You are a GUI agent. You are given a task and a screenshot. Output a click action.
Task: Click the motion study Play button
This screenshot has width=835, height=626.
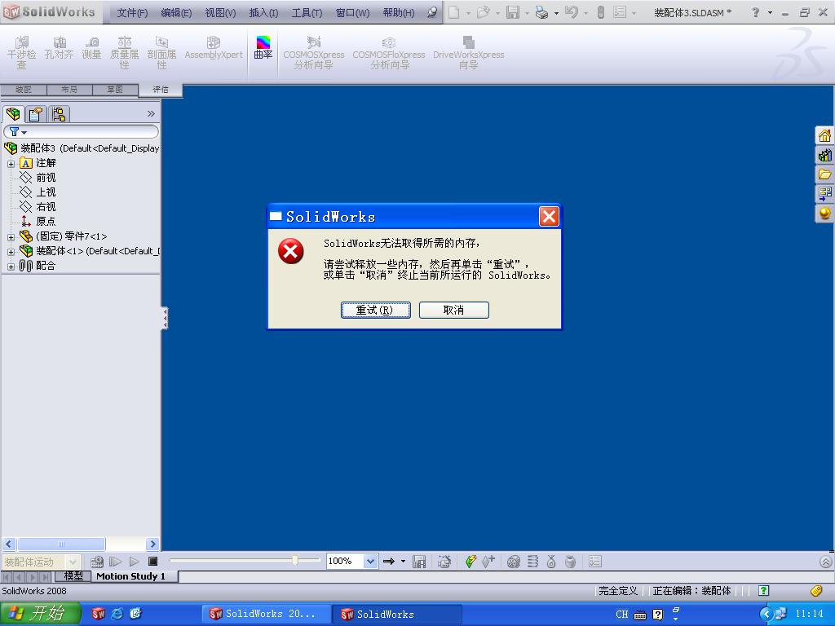pyautogui.click(x=135, y=562)
